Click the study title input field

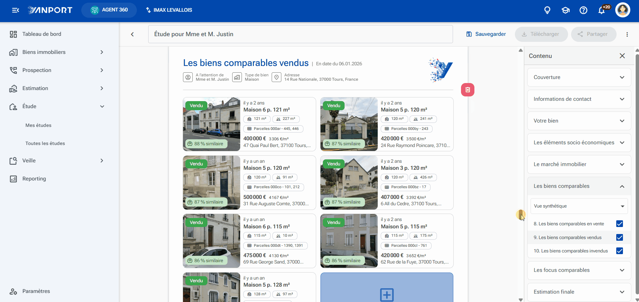[x=300, y=34]
